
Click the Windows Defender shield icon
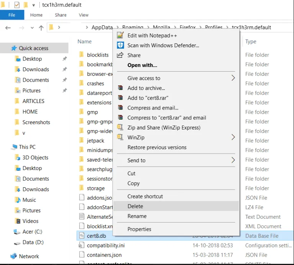tap(120, 45)
